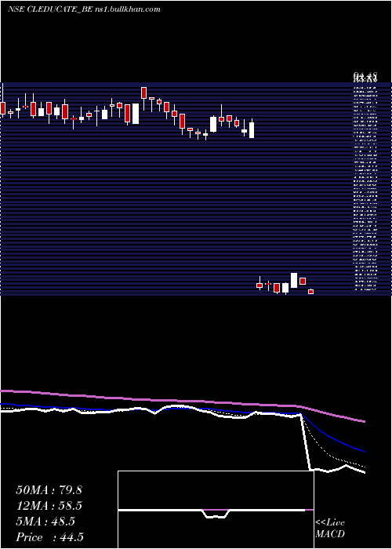
Task: Click the MACD line dip in the indicator box
Action: pos(216,514)
